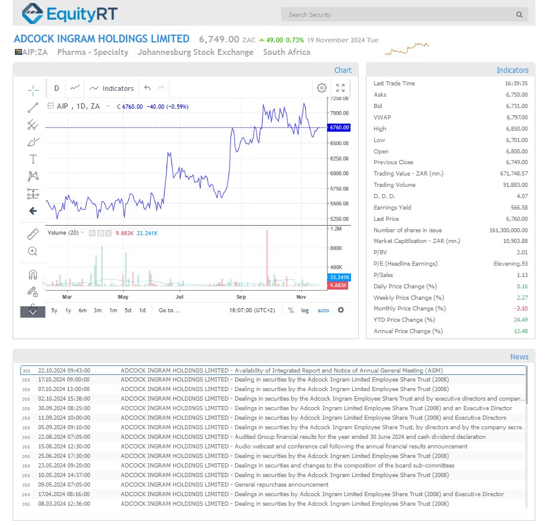Click the Indicators panel header link

click(x=512, y=70)
